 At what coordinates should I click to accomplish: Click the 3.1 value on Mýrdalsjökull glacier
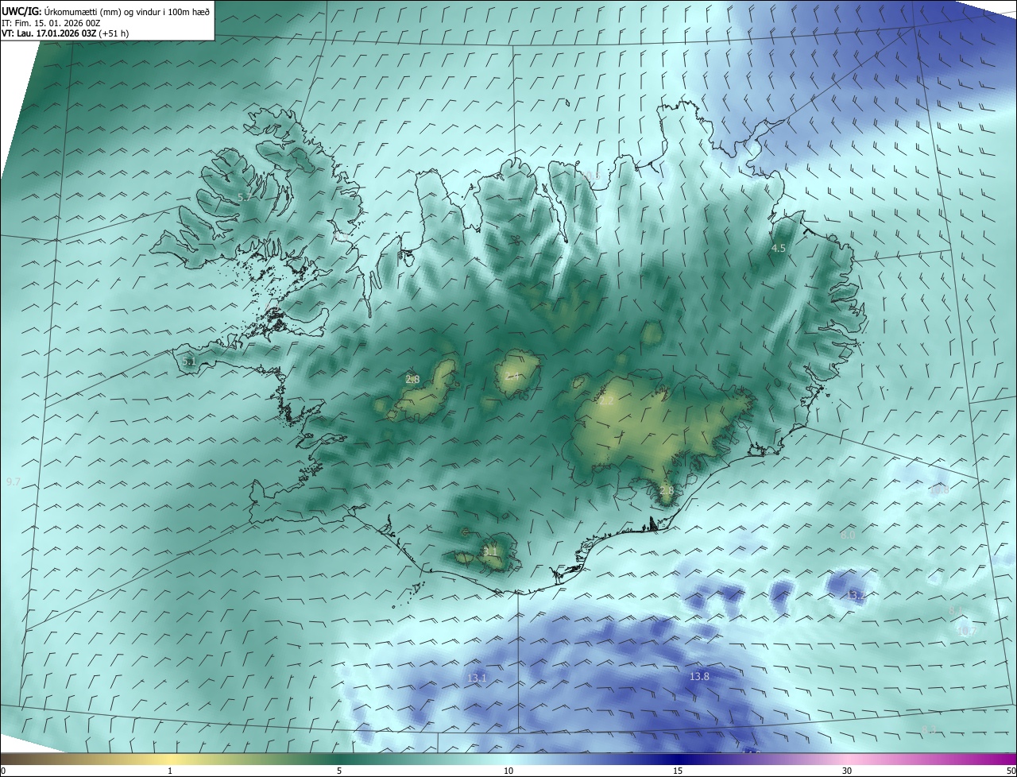tap(489, 551)
